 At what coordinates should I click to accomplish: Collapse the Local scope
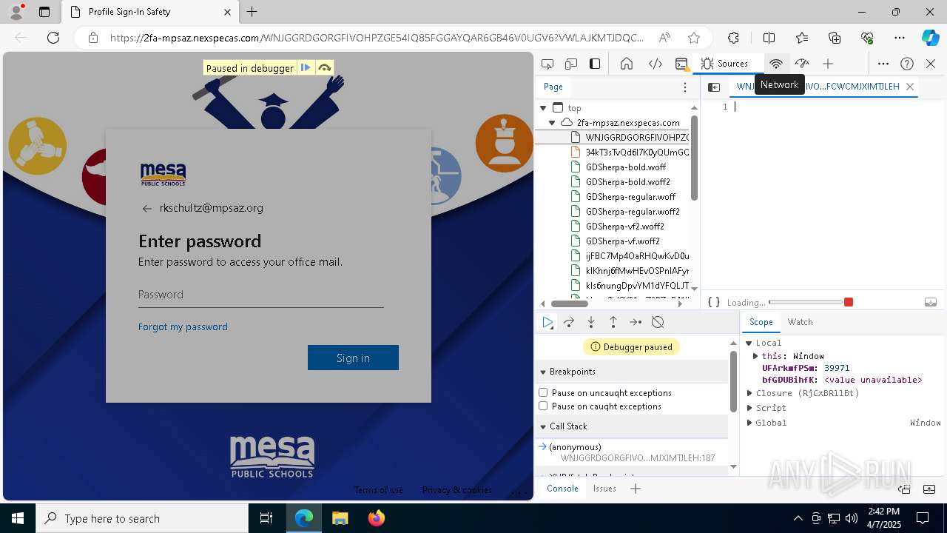point(749,343)
